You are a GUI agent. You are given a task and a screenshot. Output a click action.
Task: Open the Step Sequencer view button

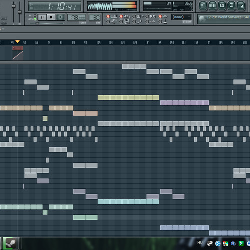click(213, 6)
